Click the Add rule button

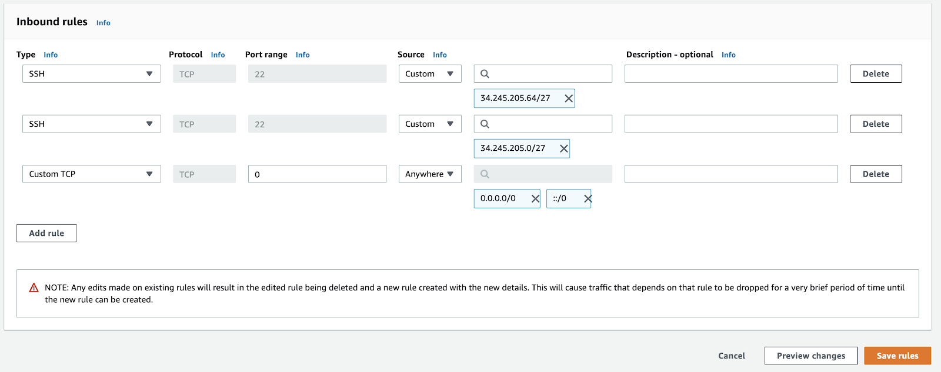46,233
